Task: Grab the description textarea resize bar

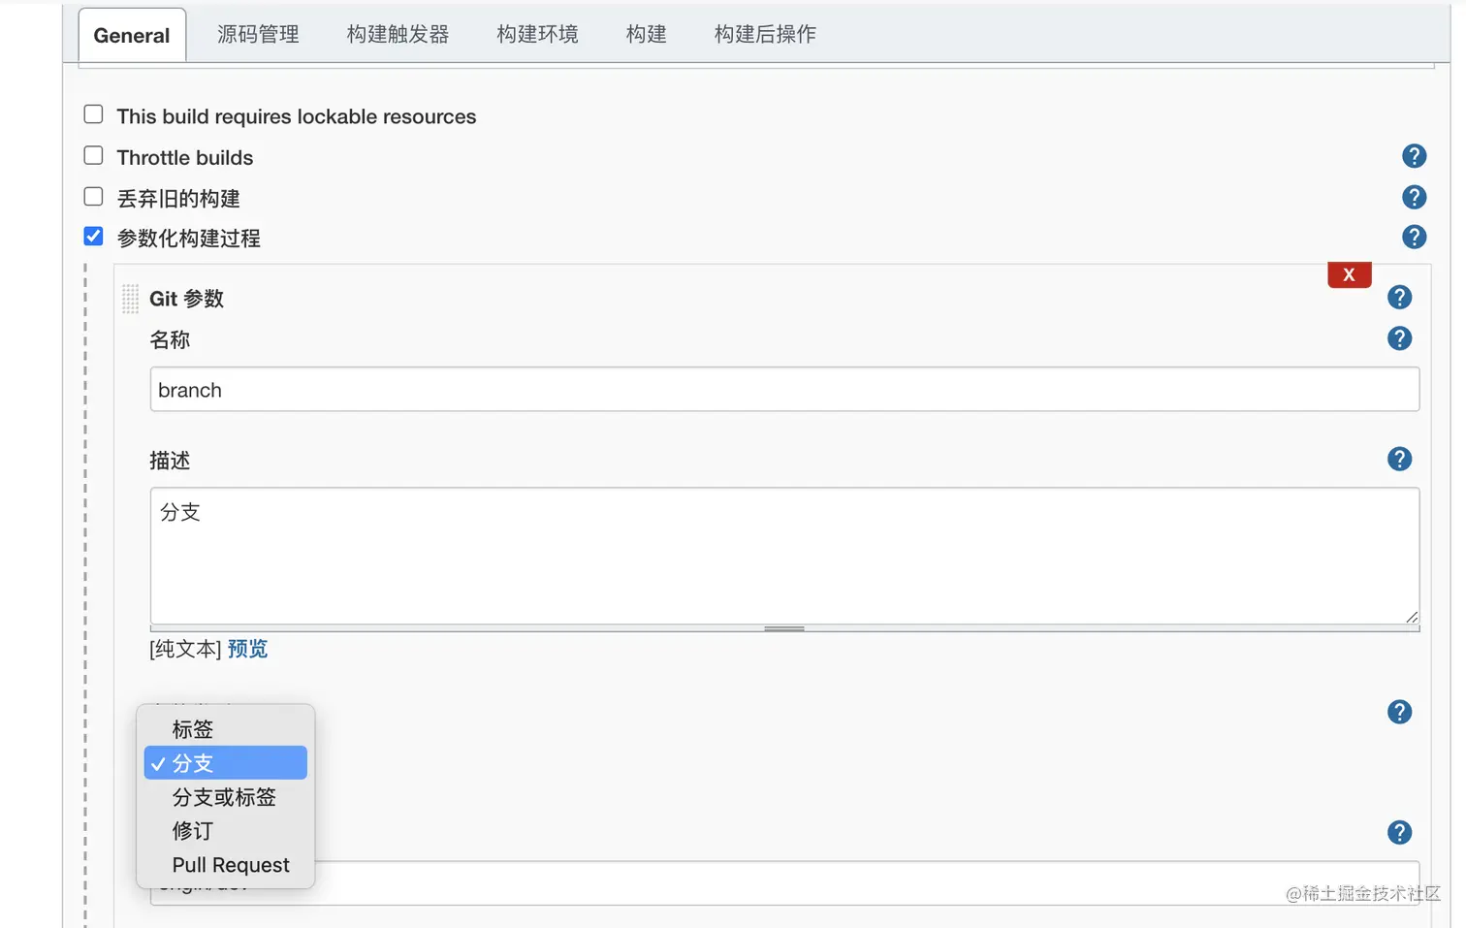Action: (x=784, y=628)
